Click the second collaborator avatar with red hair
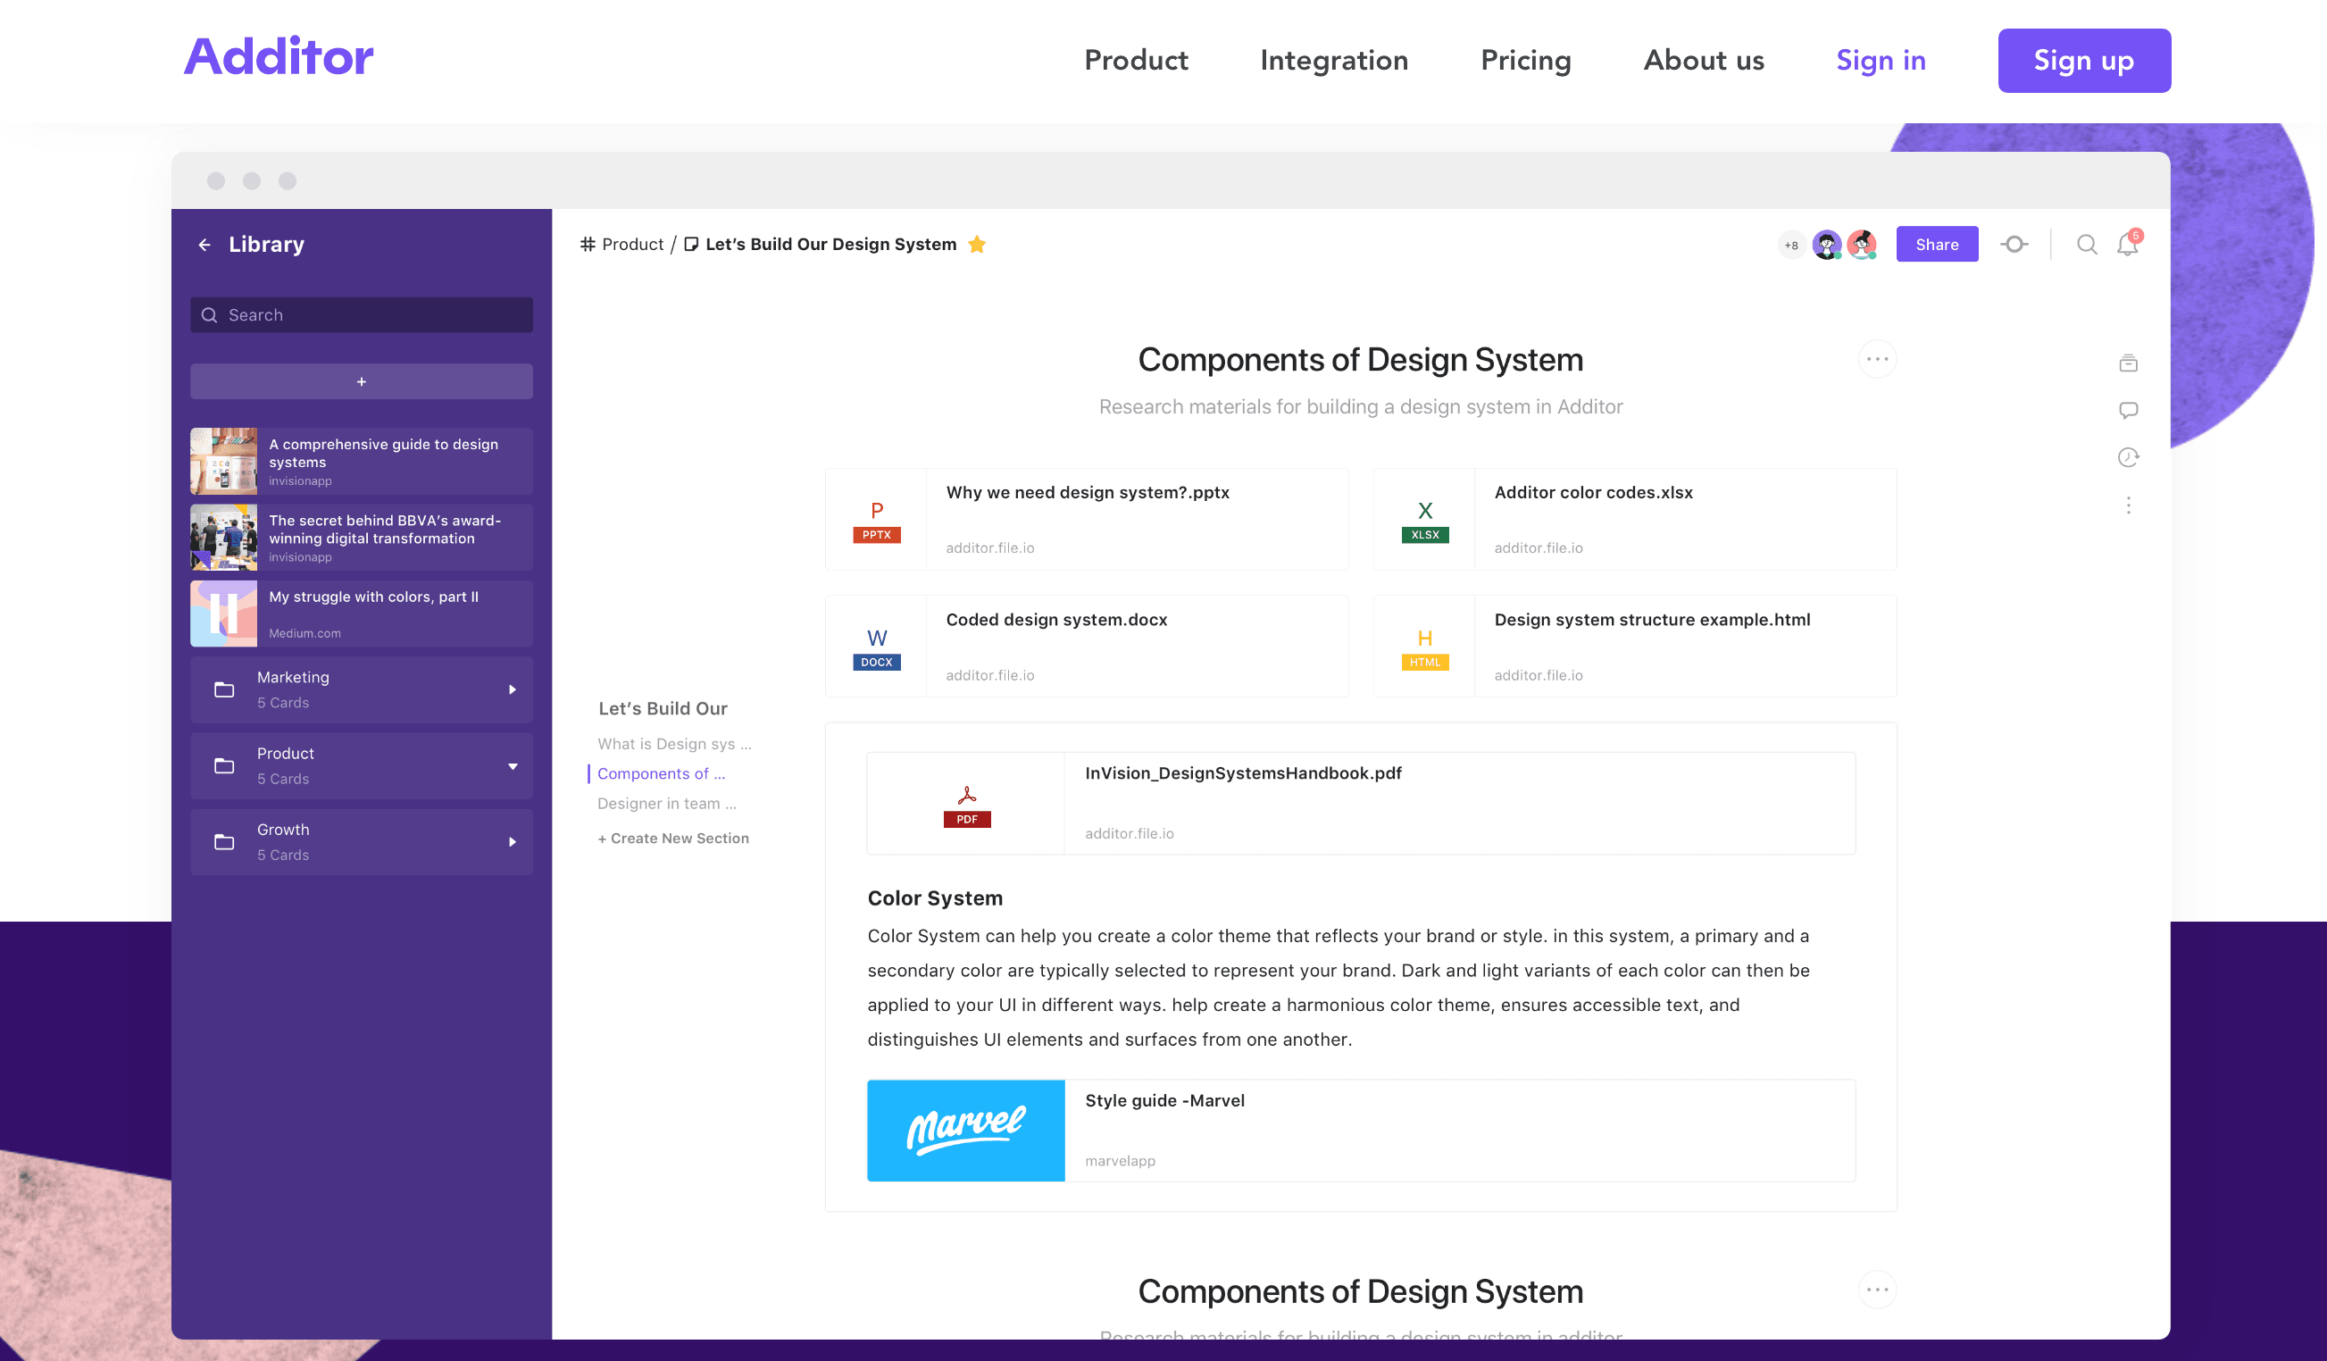This screenshot has width=2327, height=1361. 1862,245
